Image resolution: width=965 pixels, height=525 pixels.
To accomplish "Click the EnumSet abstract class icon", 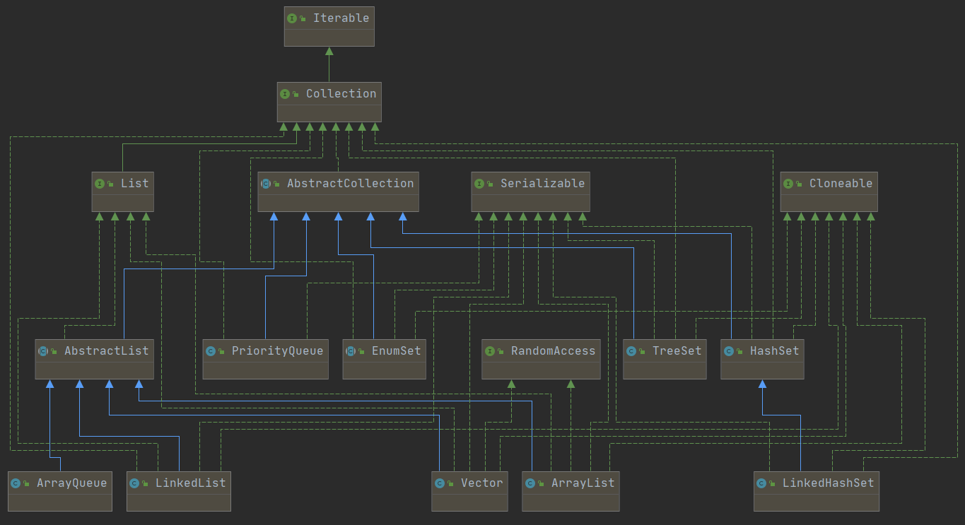I will tap(351, 351).
